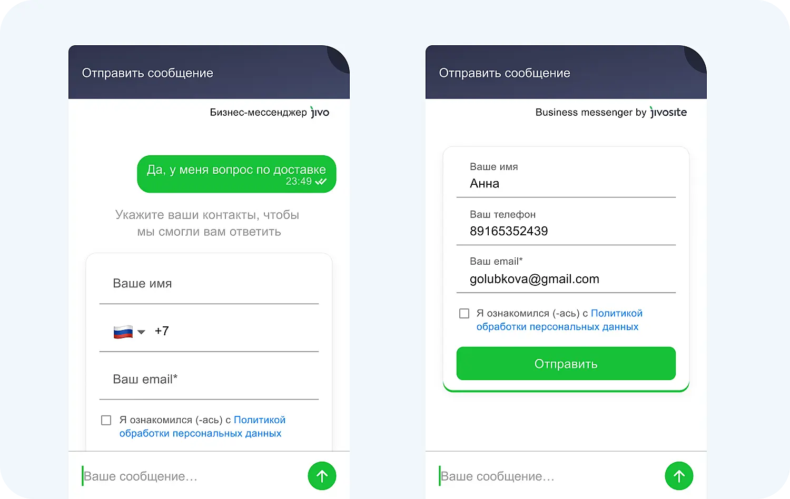Image resolution: width=790 pixels, height=499 pixels.
Task: Click the name field containing Анна
Action: [x=566, y=184]
